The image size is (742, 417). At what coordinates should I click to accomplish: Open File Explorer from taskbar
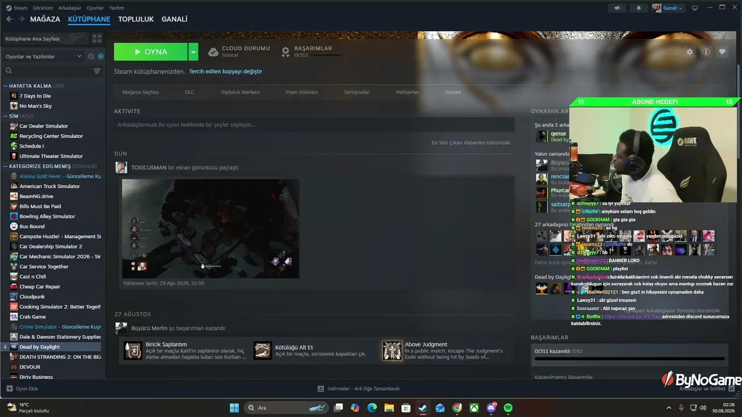tap(389, 408)
